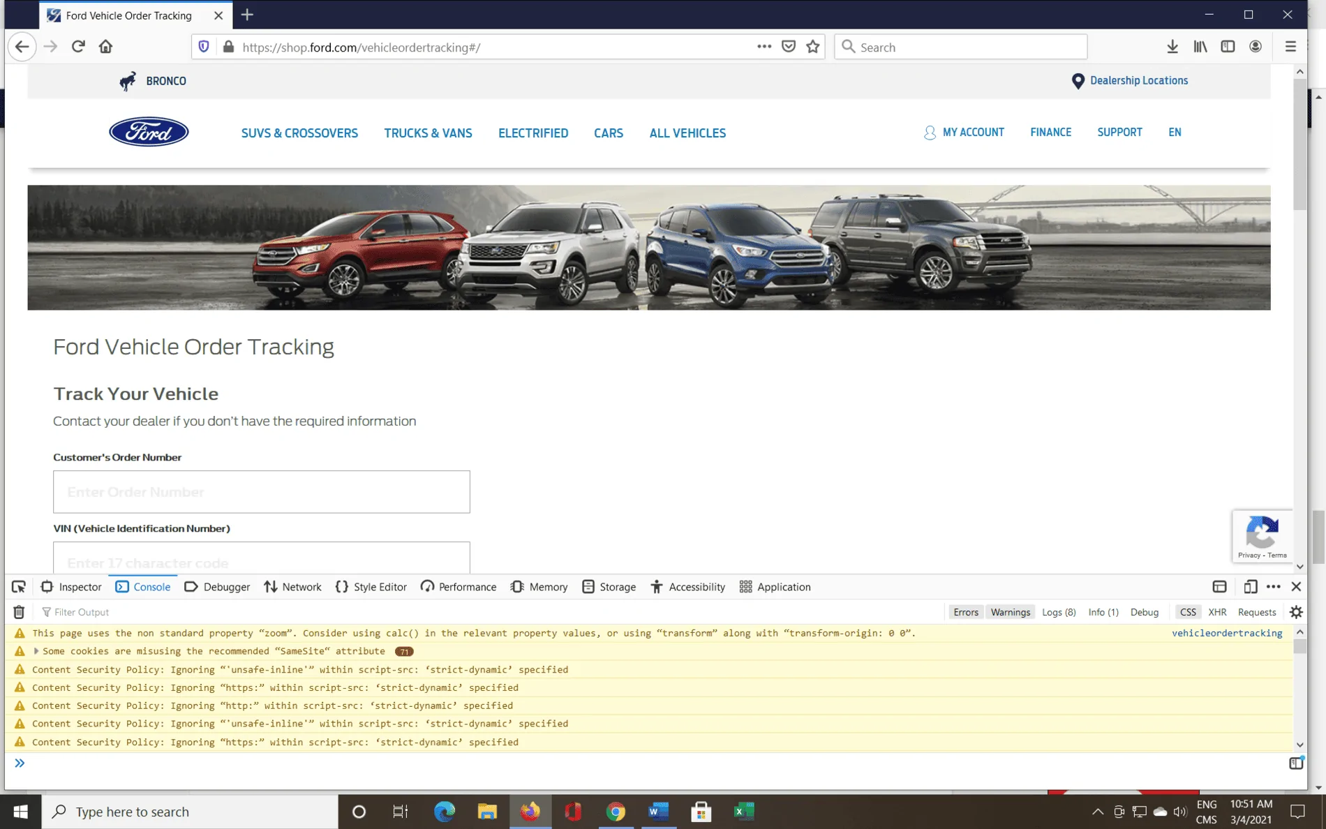Toggle the Warnings console filter
Screen dimensions: 1326x829
click(x=1010, y=612)
